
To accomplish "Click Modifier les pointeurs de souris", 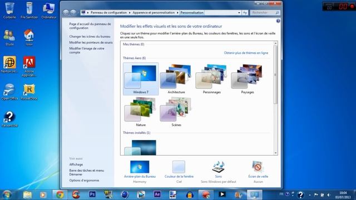I will [91, 42].
